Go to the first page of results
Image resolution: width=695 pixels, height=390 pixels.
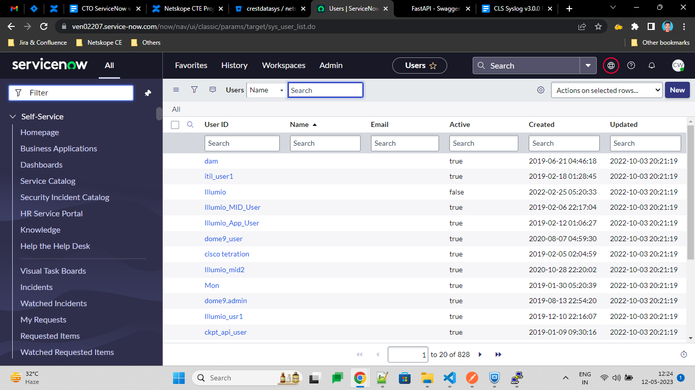(359, 354)
